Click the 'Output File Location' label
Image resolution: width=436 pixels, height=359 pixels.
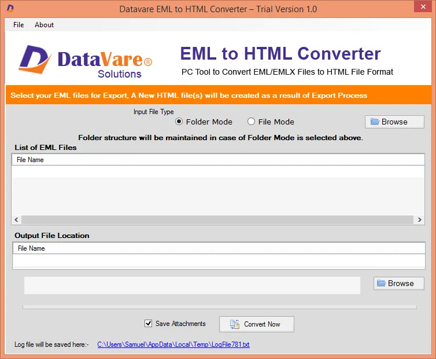[52, 236]
